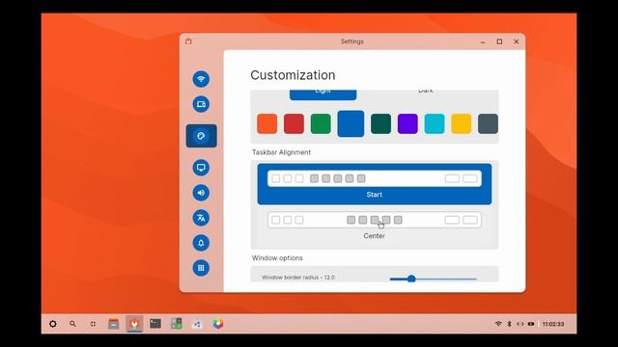
Task: Launch the molecule-style app icon on taskbar
Action: tap(197, 324)
